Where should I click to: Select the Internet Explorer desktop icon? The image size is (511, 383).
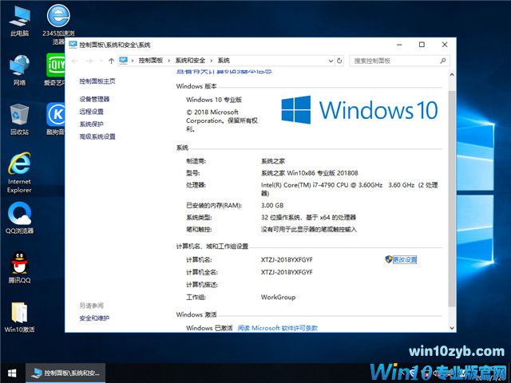click(19, 172)
